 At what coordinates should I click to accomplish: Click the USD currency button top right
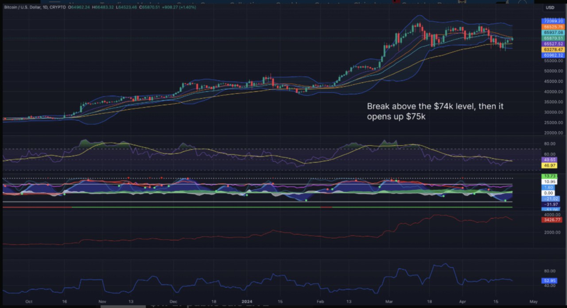pos(550,7)
